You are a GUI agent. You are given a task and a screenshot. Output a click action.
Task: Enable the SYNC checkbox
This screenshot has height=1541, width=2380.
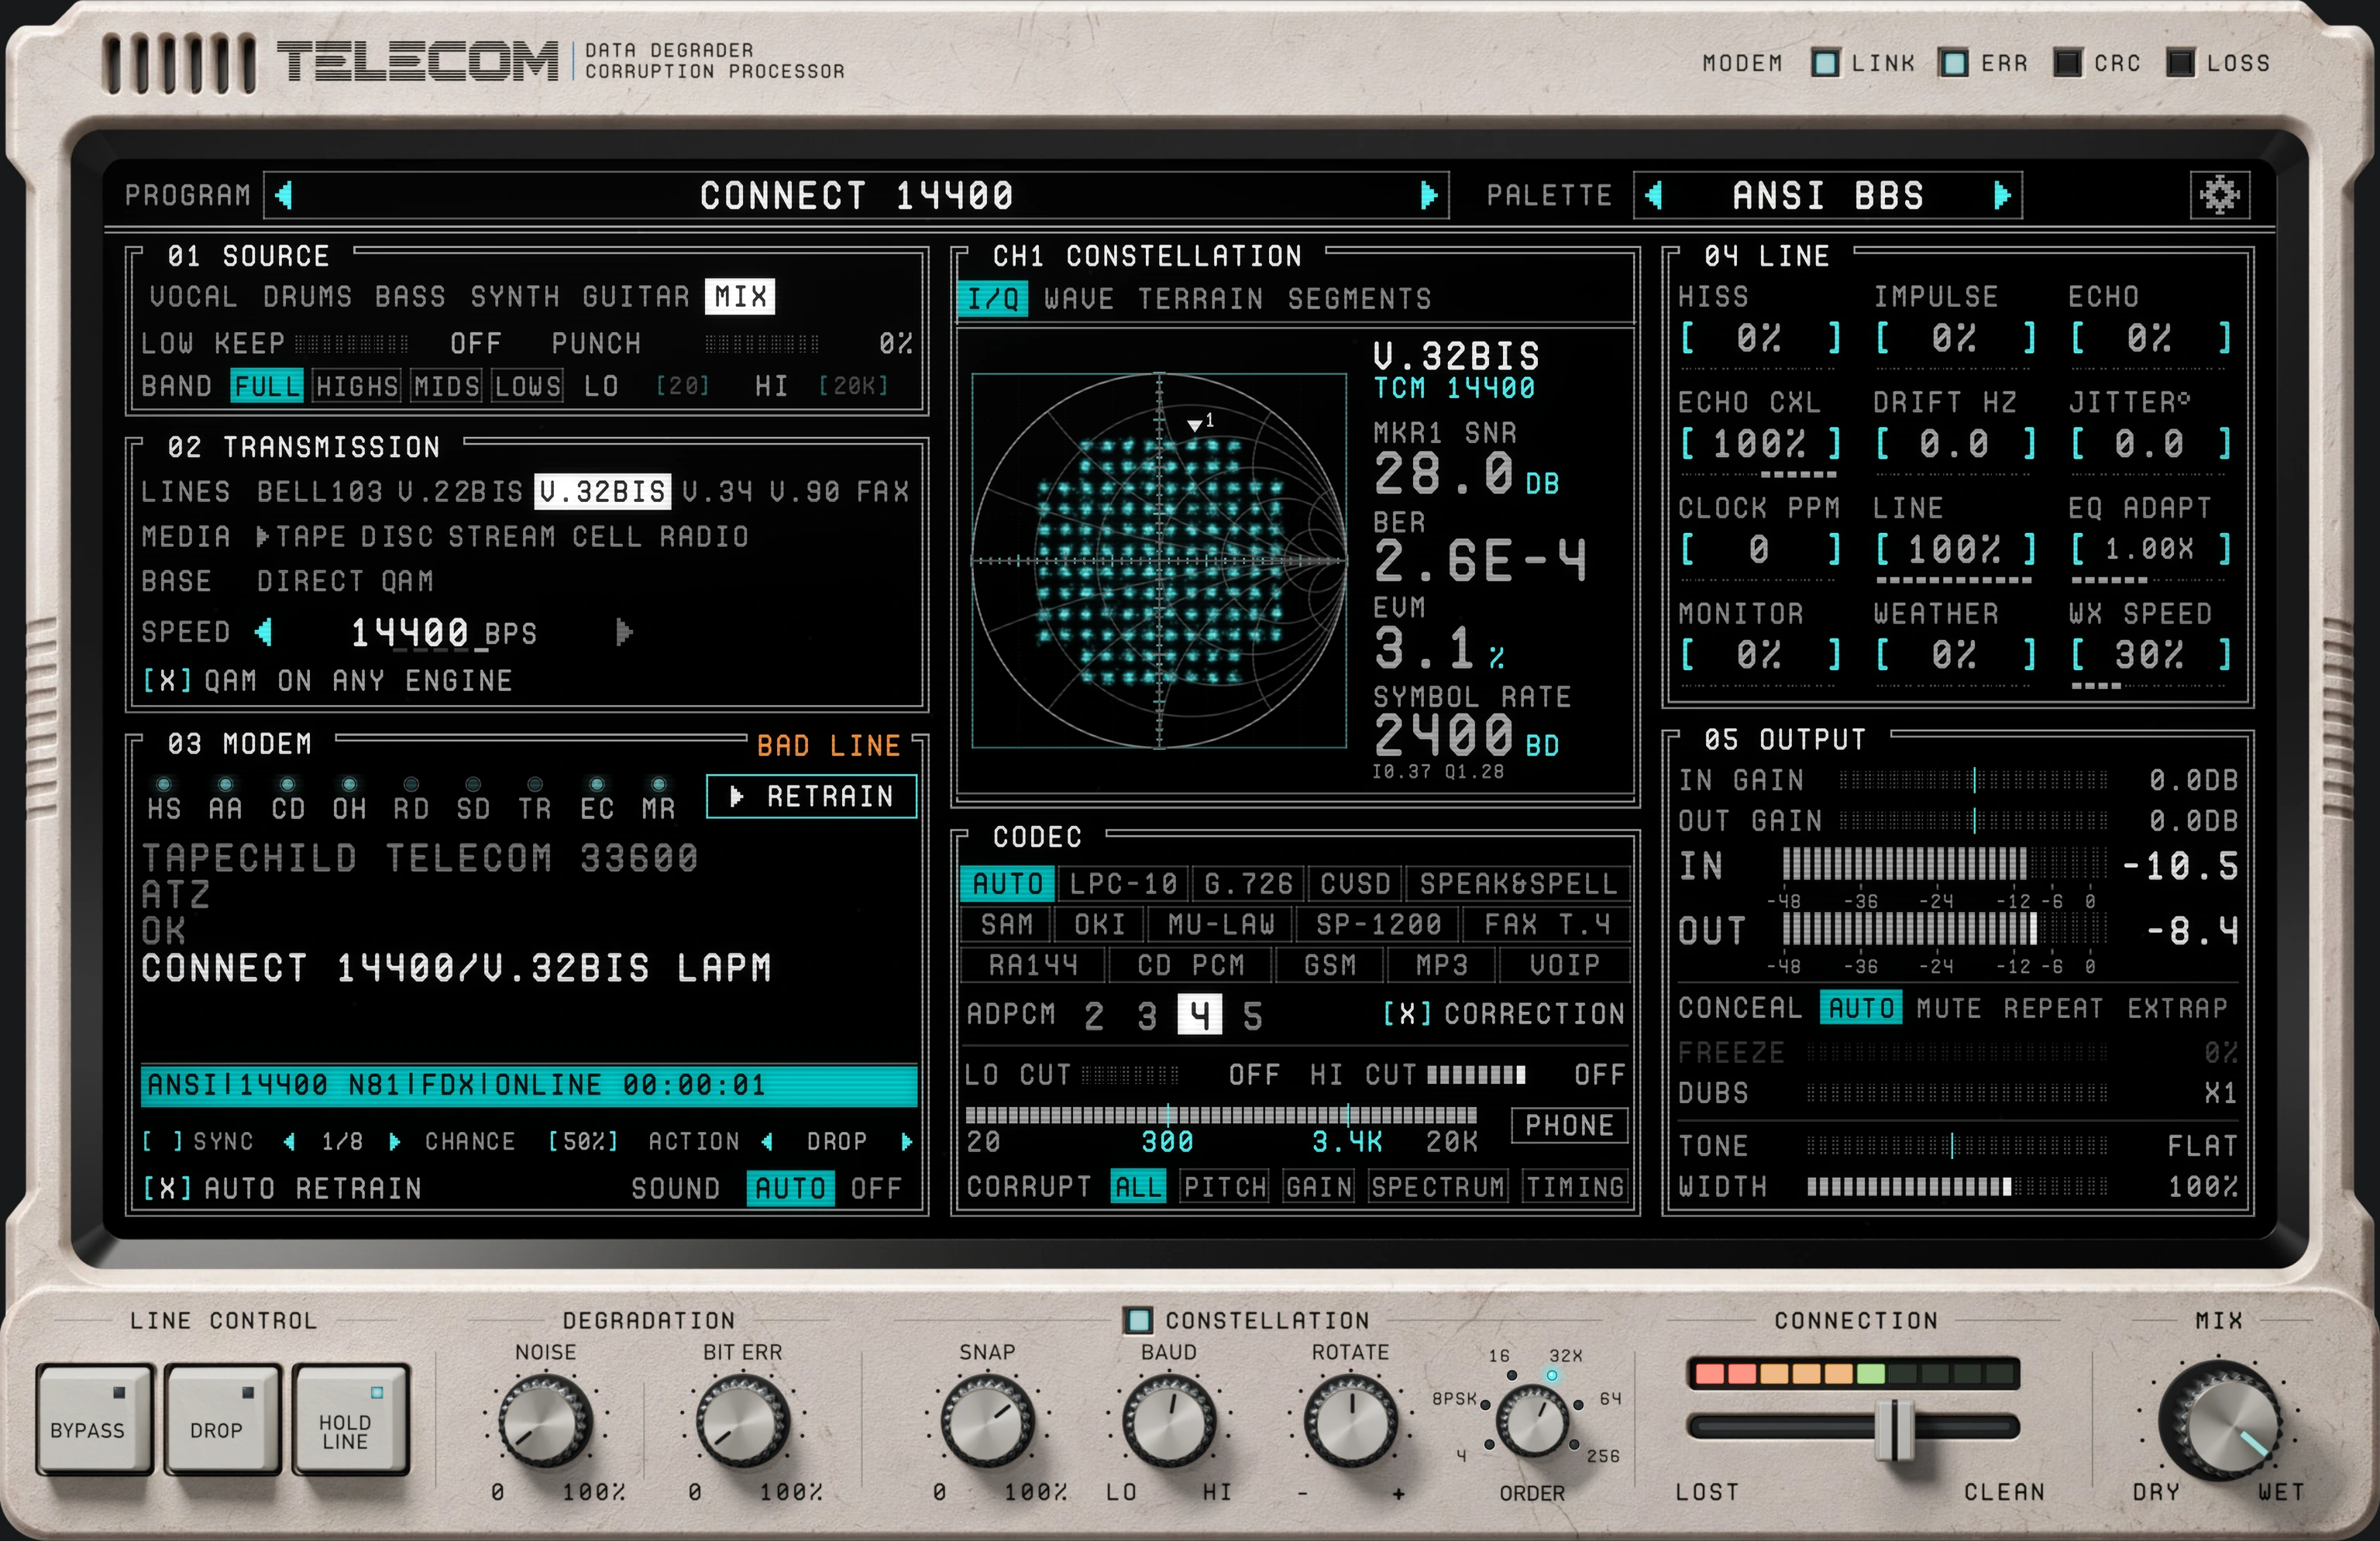[163, 1141]
